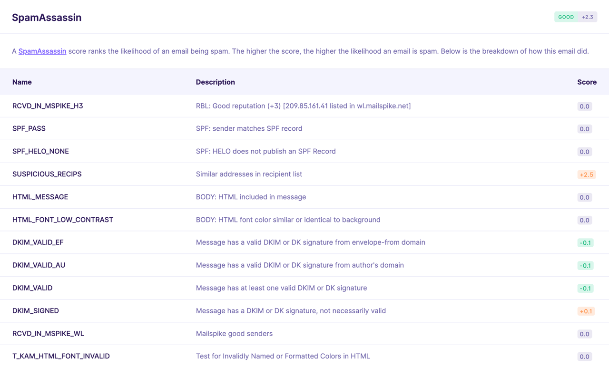
Task: Select the Score column header
Action: pos(587,82)
